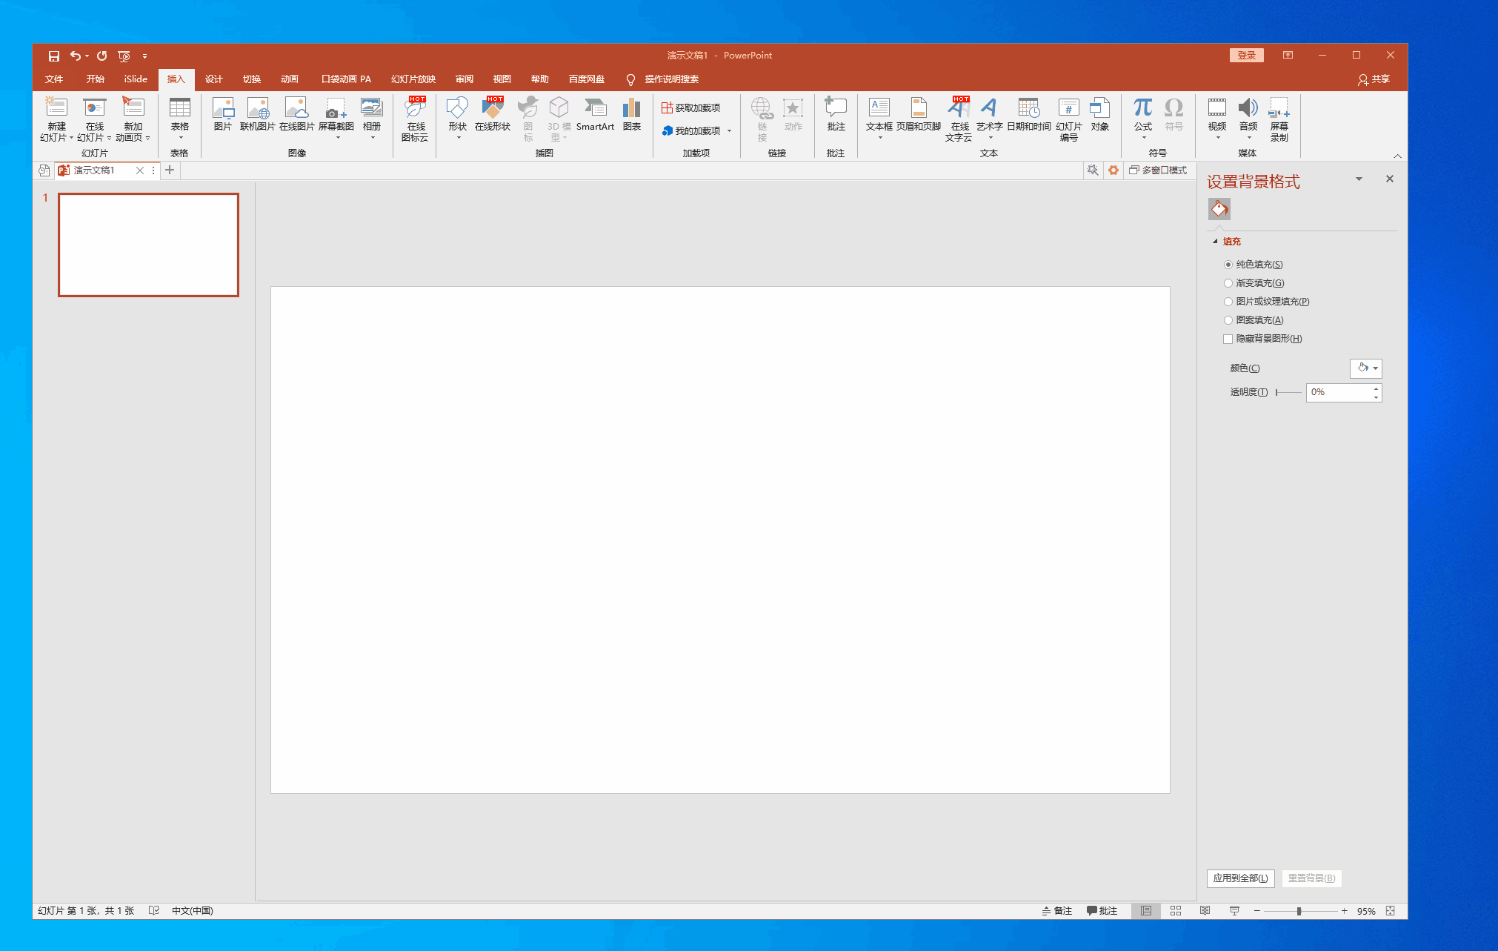1498x951 pixels.
Task: Switch to Reading view in status bar
Action: (1205, 911)
